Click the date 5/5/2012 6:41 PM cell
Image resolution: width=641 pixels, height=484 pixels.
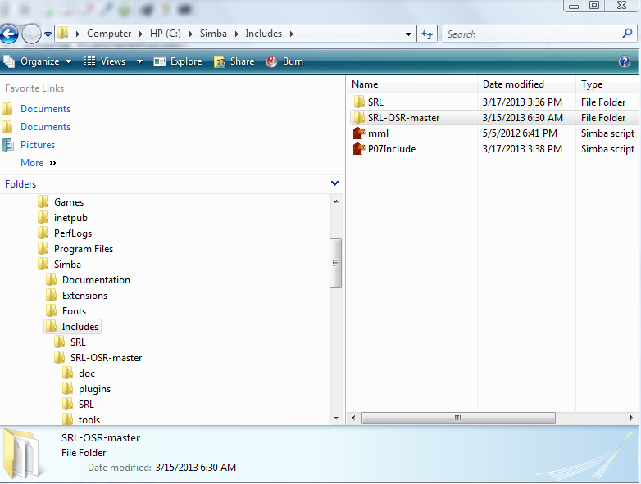pos(520,133)
